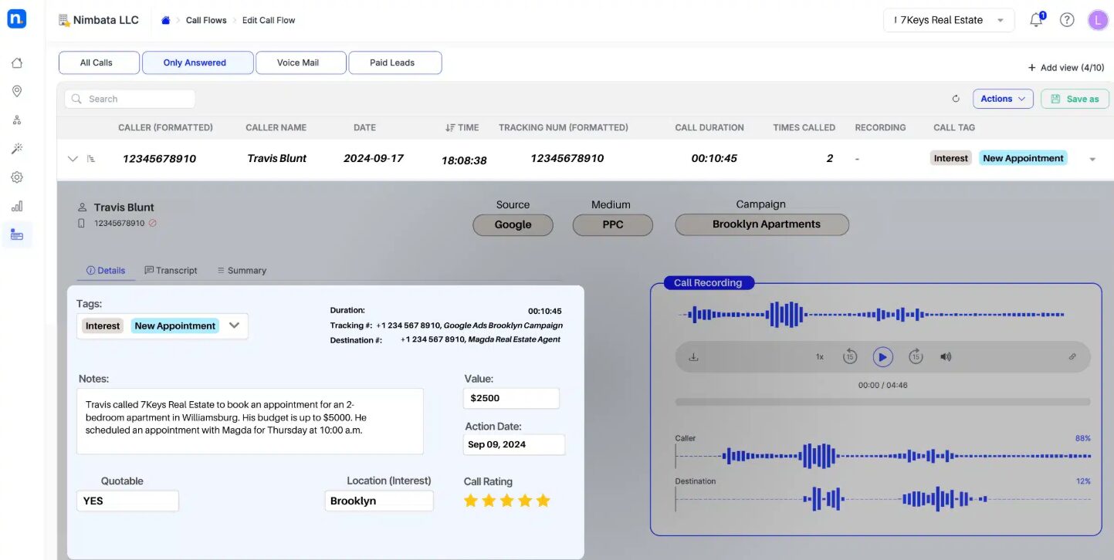Copy the recording link icon
The width and height of the screenshot is (1114, 560).
1072,357
